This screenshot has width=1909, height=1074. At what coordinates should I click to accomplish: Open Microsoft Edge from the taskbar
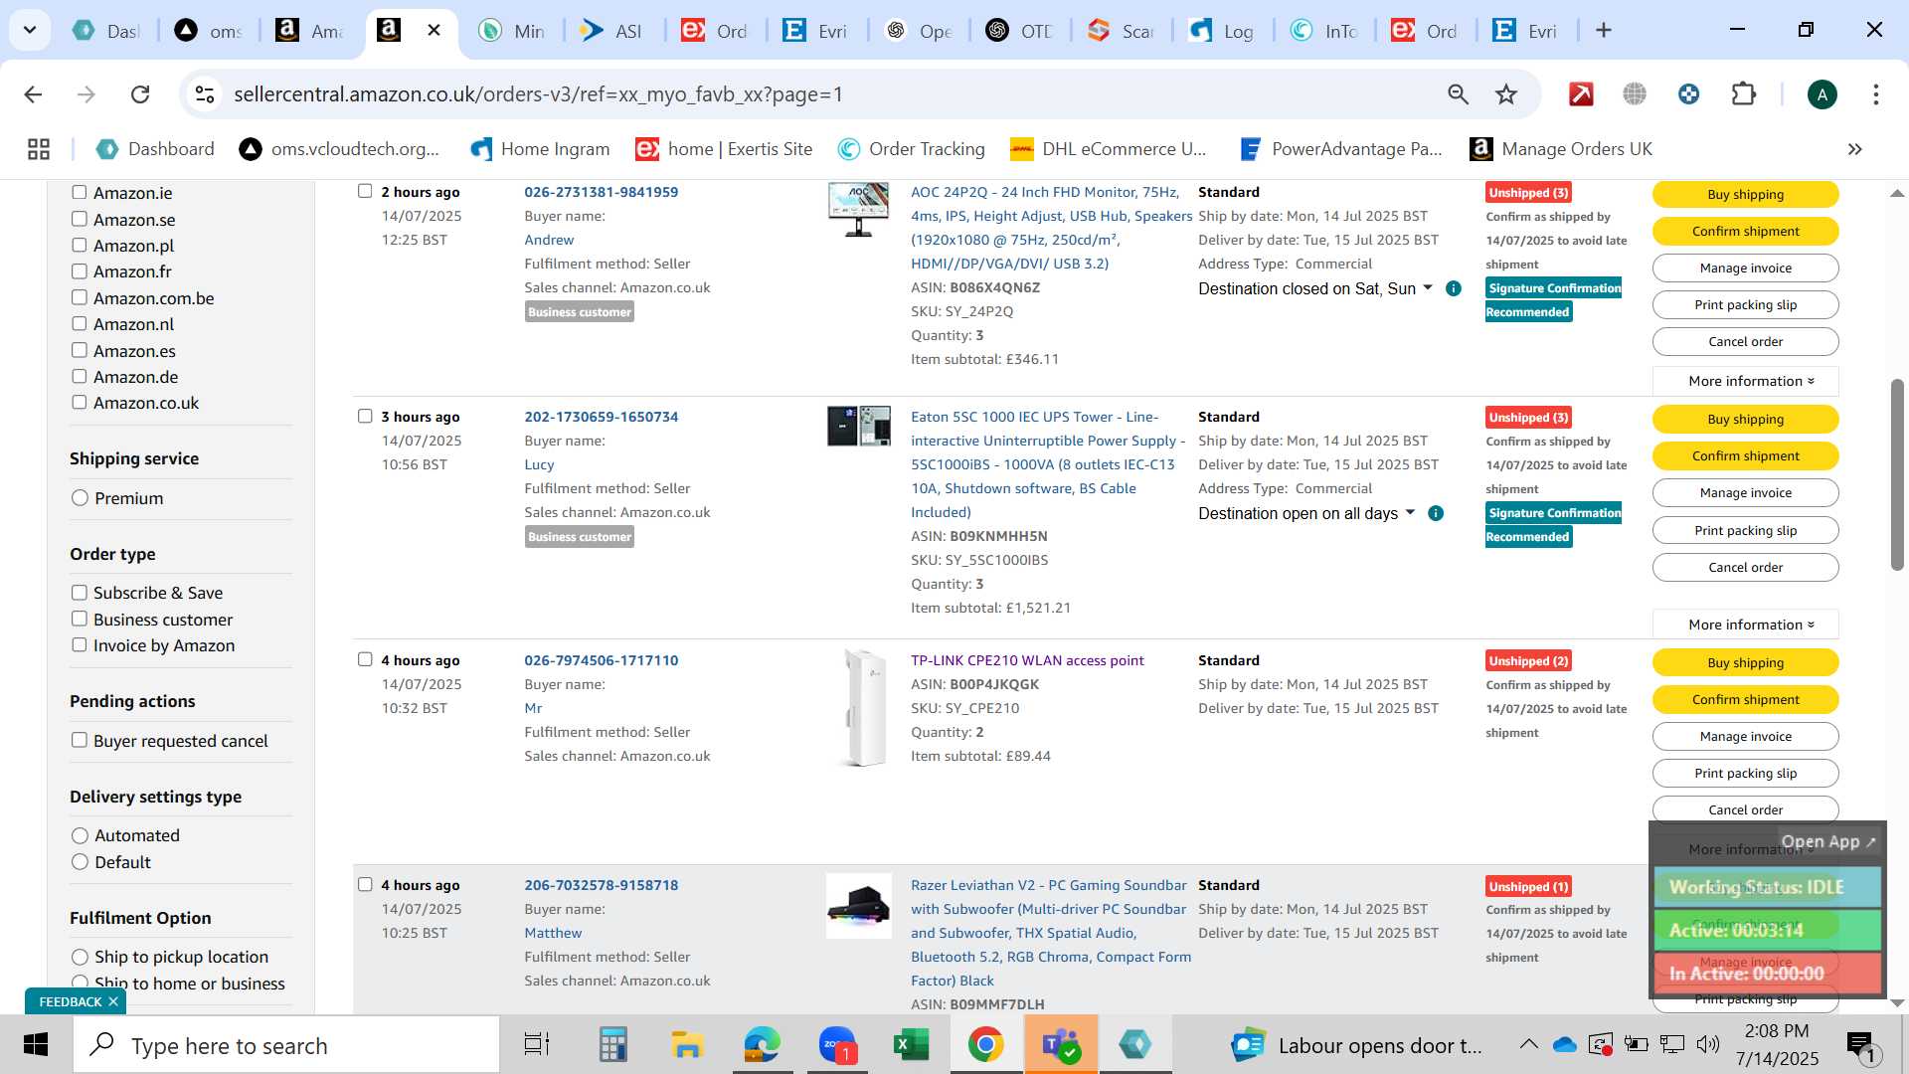[762, 1045]
